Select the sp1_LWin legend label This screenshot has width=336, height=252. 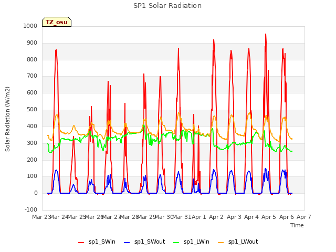(x=196, y=241)
